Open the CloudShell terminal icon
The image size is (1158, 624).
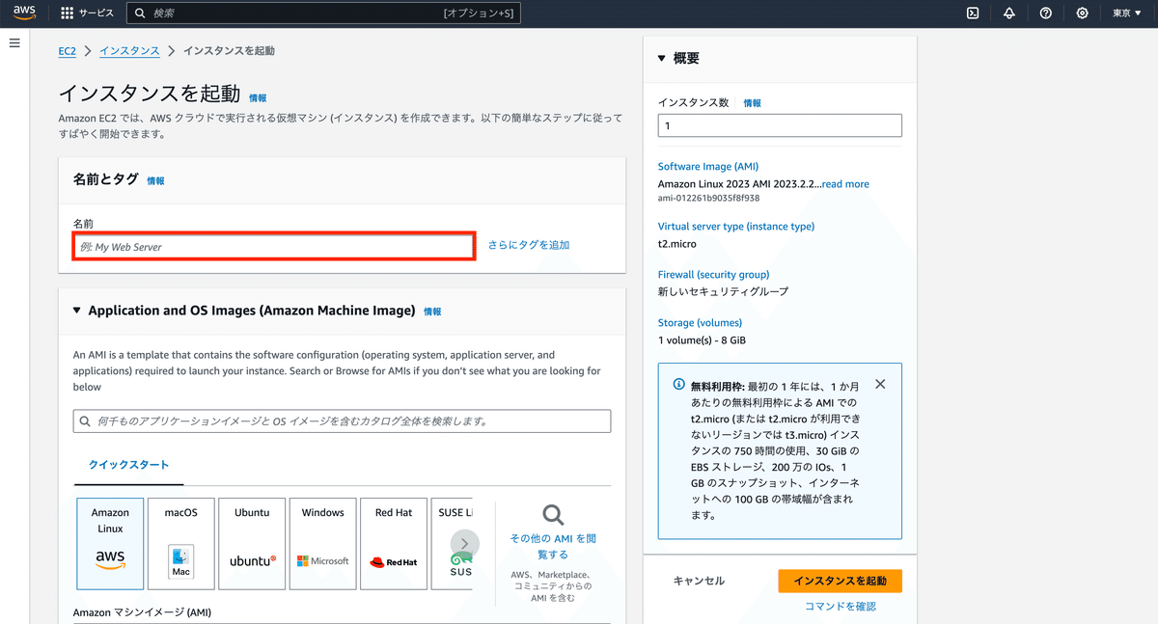click(973, 14)
